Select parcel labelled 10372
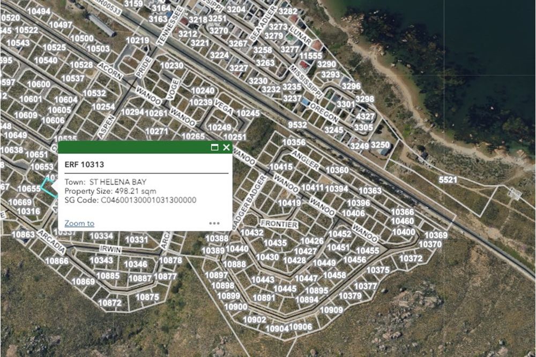Screen dimensions: 536x357 [411, 259]
